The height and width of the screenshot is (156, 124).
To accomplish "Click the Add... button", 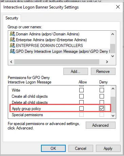I will tap(76, 72).
